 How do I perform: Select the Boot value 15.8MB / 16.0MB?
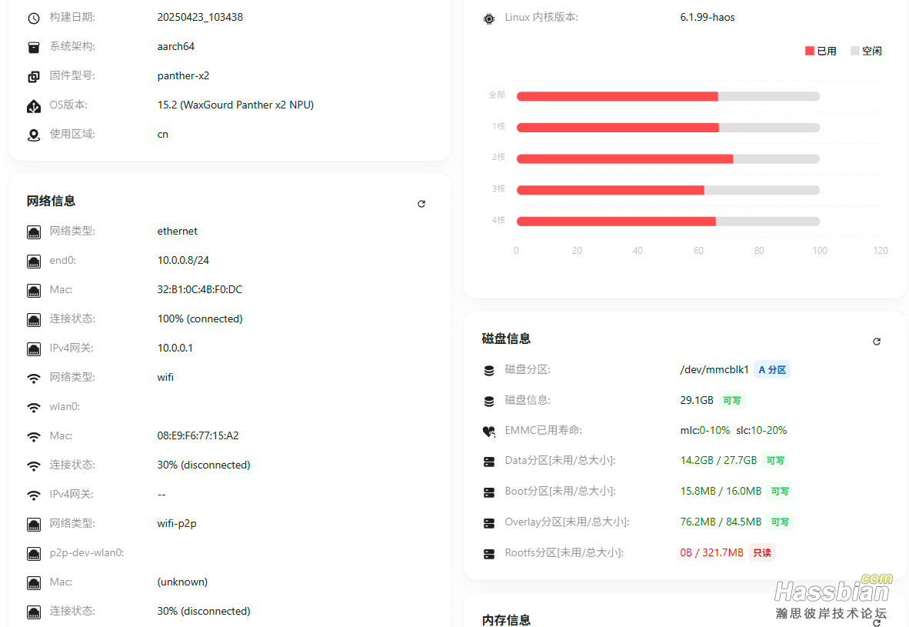(721, 491)
